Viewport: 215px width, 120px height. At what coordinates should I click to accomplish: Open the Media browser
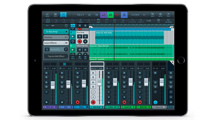tap(48, 15)
